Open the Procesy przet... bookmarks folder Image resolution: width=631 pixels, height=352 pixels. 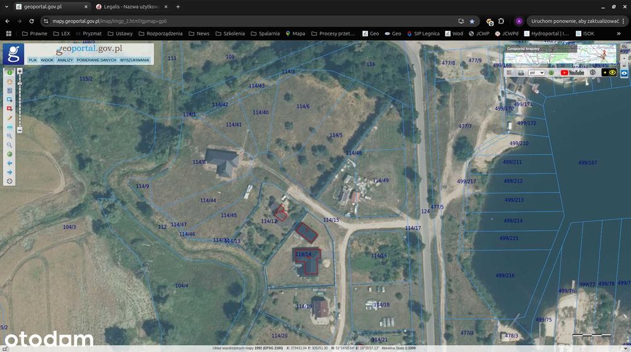333,33
